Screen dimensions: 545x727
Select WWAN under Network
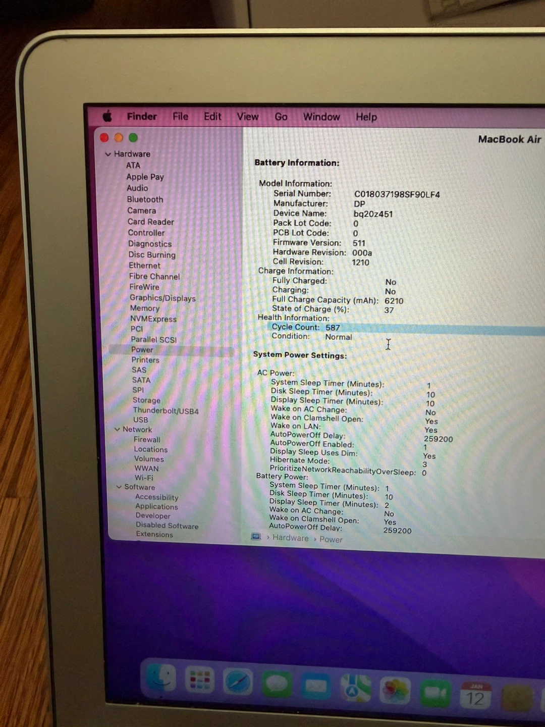[x=146, y=468]
